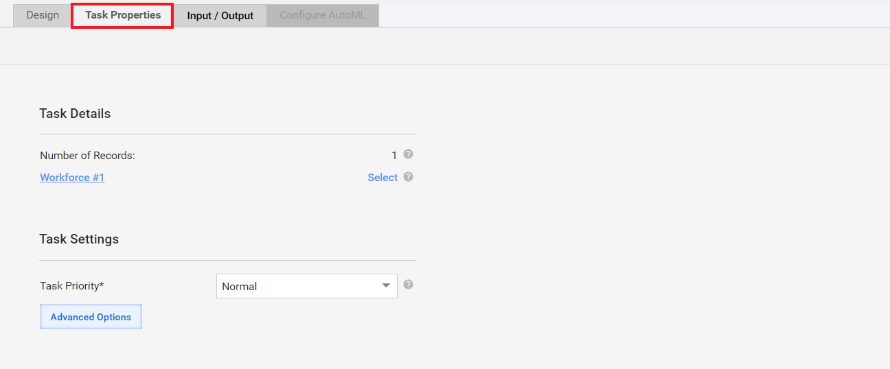This screenshot has width=890, height=369.
Task: Click the greyed-out Configure AutoML tab
Action: (x=323, y=15)
